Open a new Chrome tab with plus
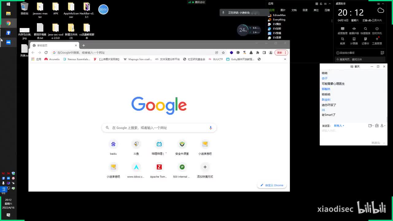This screenshot has height=221, width=393. 84,45
